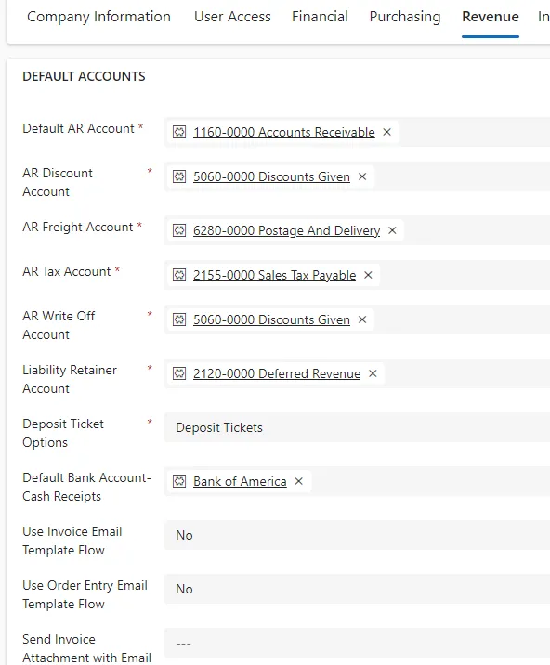Open the Financial tab
The image size is (550, 665).
click(320, 17)
